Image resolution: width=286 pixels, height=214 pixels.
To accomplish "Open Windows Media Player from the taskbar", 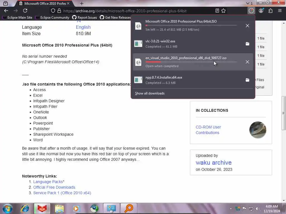I will (77, 208).
